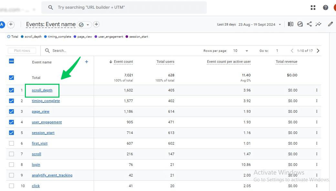336x191 pixels.
Task: Sort by Event count column
Action: click(123, 62)
